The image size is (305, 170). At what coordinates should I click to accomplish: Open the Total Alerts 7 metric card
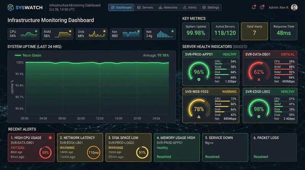coord(254,31)
